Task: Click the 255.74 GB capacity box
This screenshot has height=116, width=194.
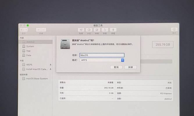Action: point(163,45)
